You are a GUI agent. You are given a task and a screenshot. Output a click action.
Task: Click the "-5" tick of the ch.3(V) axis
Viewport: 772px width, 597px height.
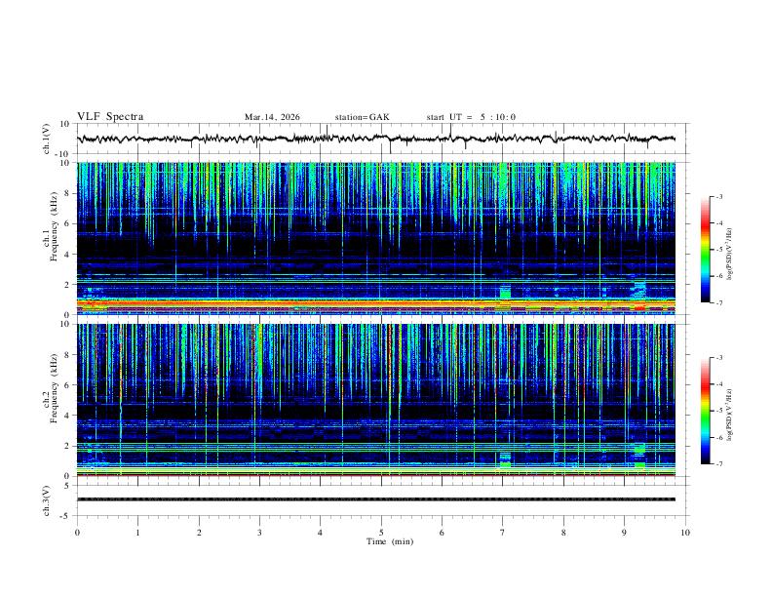pyautogui.click(x=66, y=516)
